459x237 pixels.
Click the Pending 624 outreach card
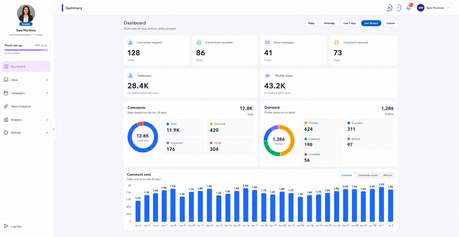321,126
